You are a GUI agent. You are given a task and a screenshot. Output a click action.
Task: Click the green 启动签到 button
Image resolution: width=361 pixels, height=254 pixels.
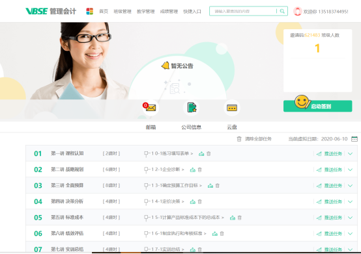tap(317, 106)
